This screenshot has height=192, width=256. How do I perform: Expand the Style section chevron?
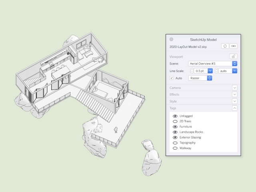pyautogui.click(x=234, y=101)
